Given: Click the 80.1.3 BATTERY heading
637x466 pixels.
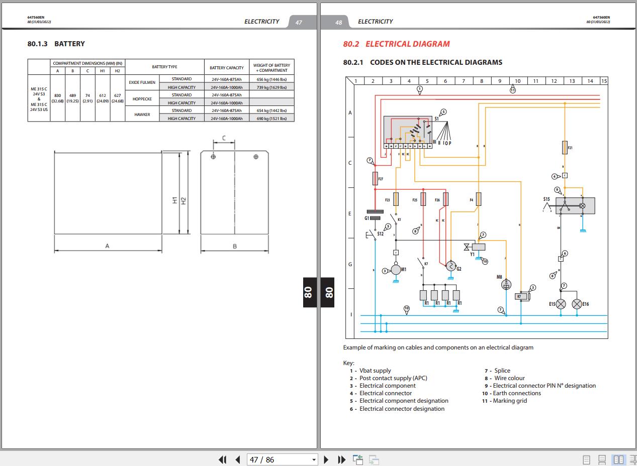Looking at the screenshot, I should click(56, 44).
